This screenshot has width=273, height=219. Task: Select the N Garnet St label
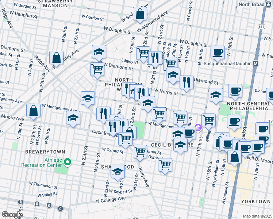[x=190, y=11]
